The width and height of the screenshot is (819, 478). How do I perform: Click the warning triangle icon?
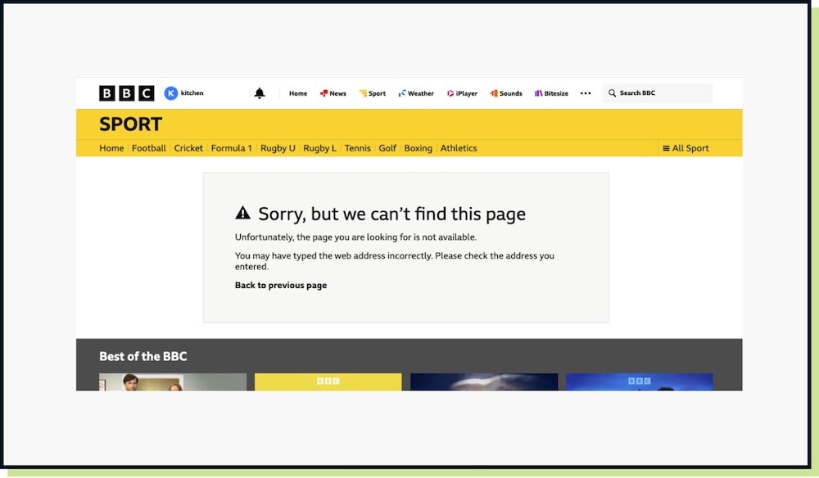[x=243, y=212]
